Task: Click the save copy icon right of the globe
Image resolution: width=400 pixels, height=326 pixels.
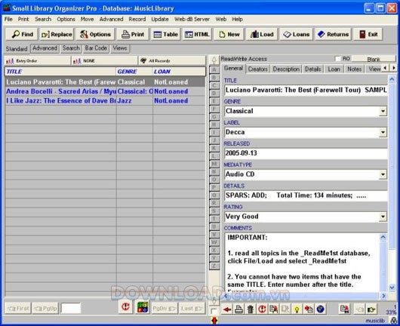Action: 345,309
